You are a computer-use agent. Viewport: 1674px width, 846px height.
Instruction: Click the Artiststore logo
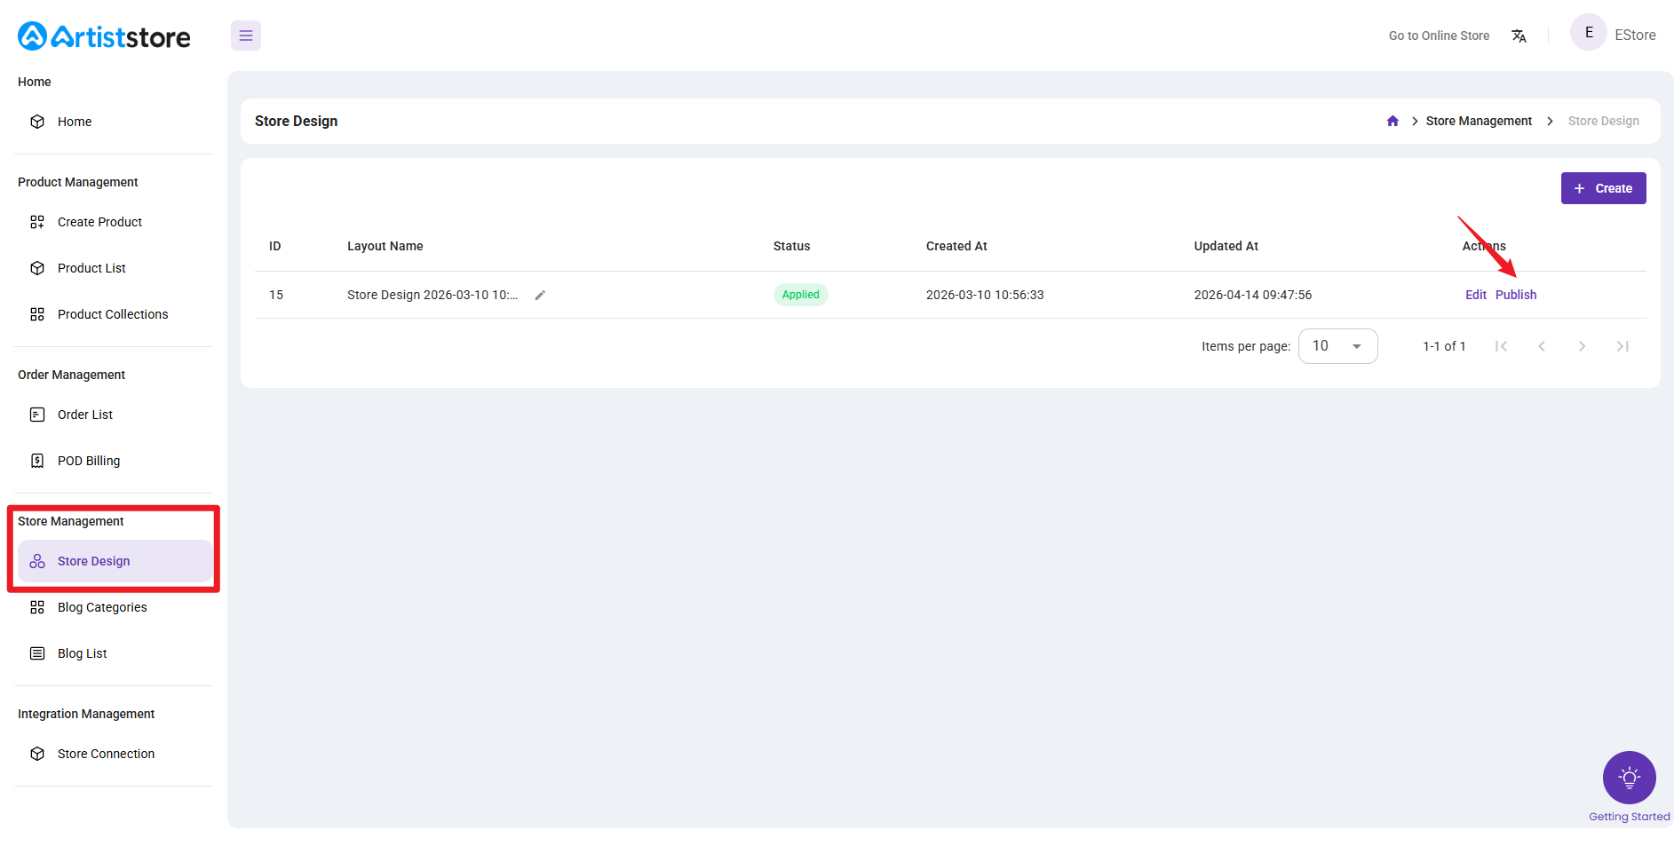[104, 36]
